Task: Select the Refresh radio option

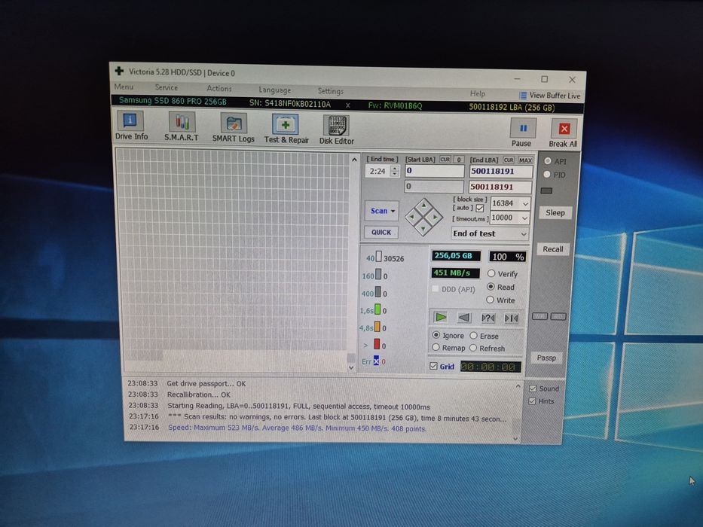Action: click(x=473, y=348)
